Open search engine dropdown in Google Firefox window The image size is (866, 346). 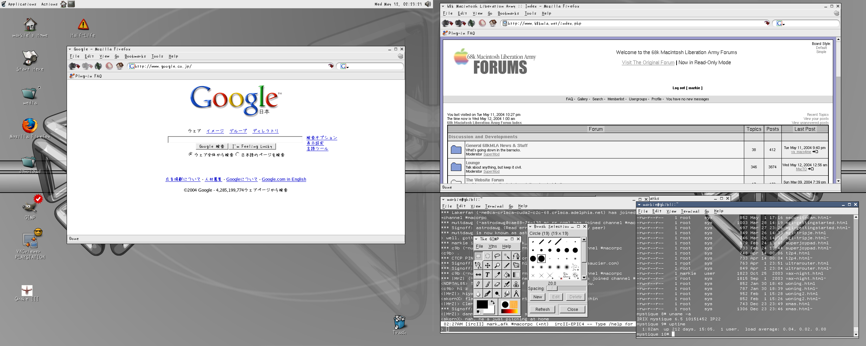coord(344,66)
